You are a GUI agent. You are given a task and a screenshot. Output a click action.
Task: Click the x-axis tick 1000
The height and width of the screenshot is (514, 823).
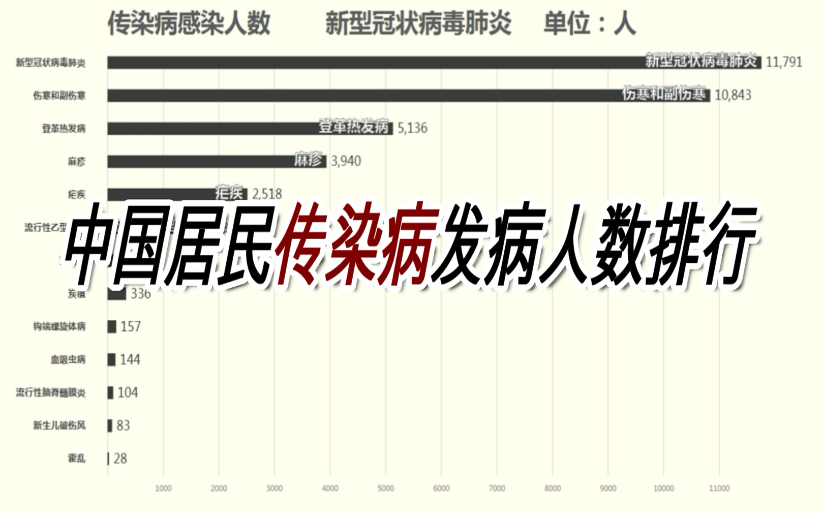[163, 488]
